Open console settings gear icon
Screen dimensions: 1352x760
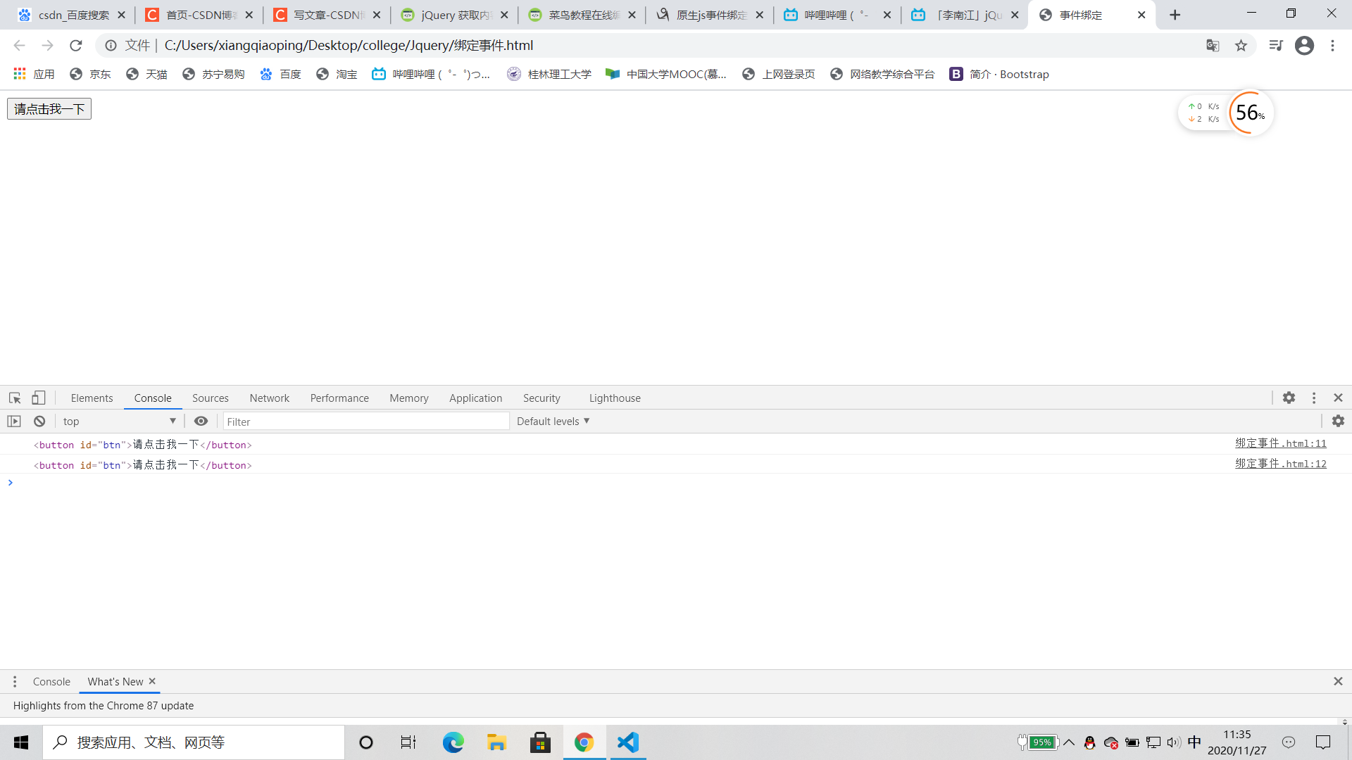(1338, 421)
